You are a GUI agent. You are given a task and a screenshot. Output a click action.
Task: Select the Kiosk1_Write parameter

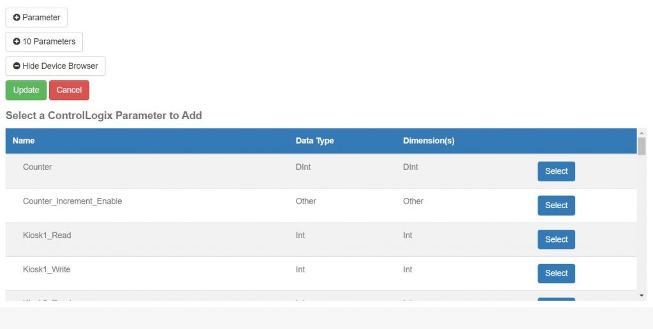coord(556,274)
